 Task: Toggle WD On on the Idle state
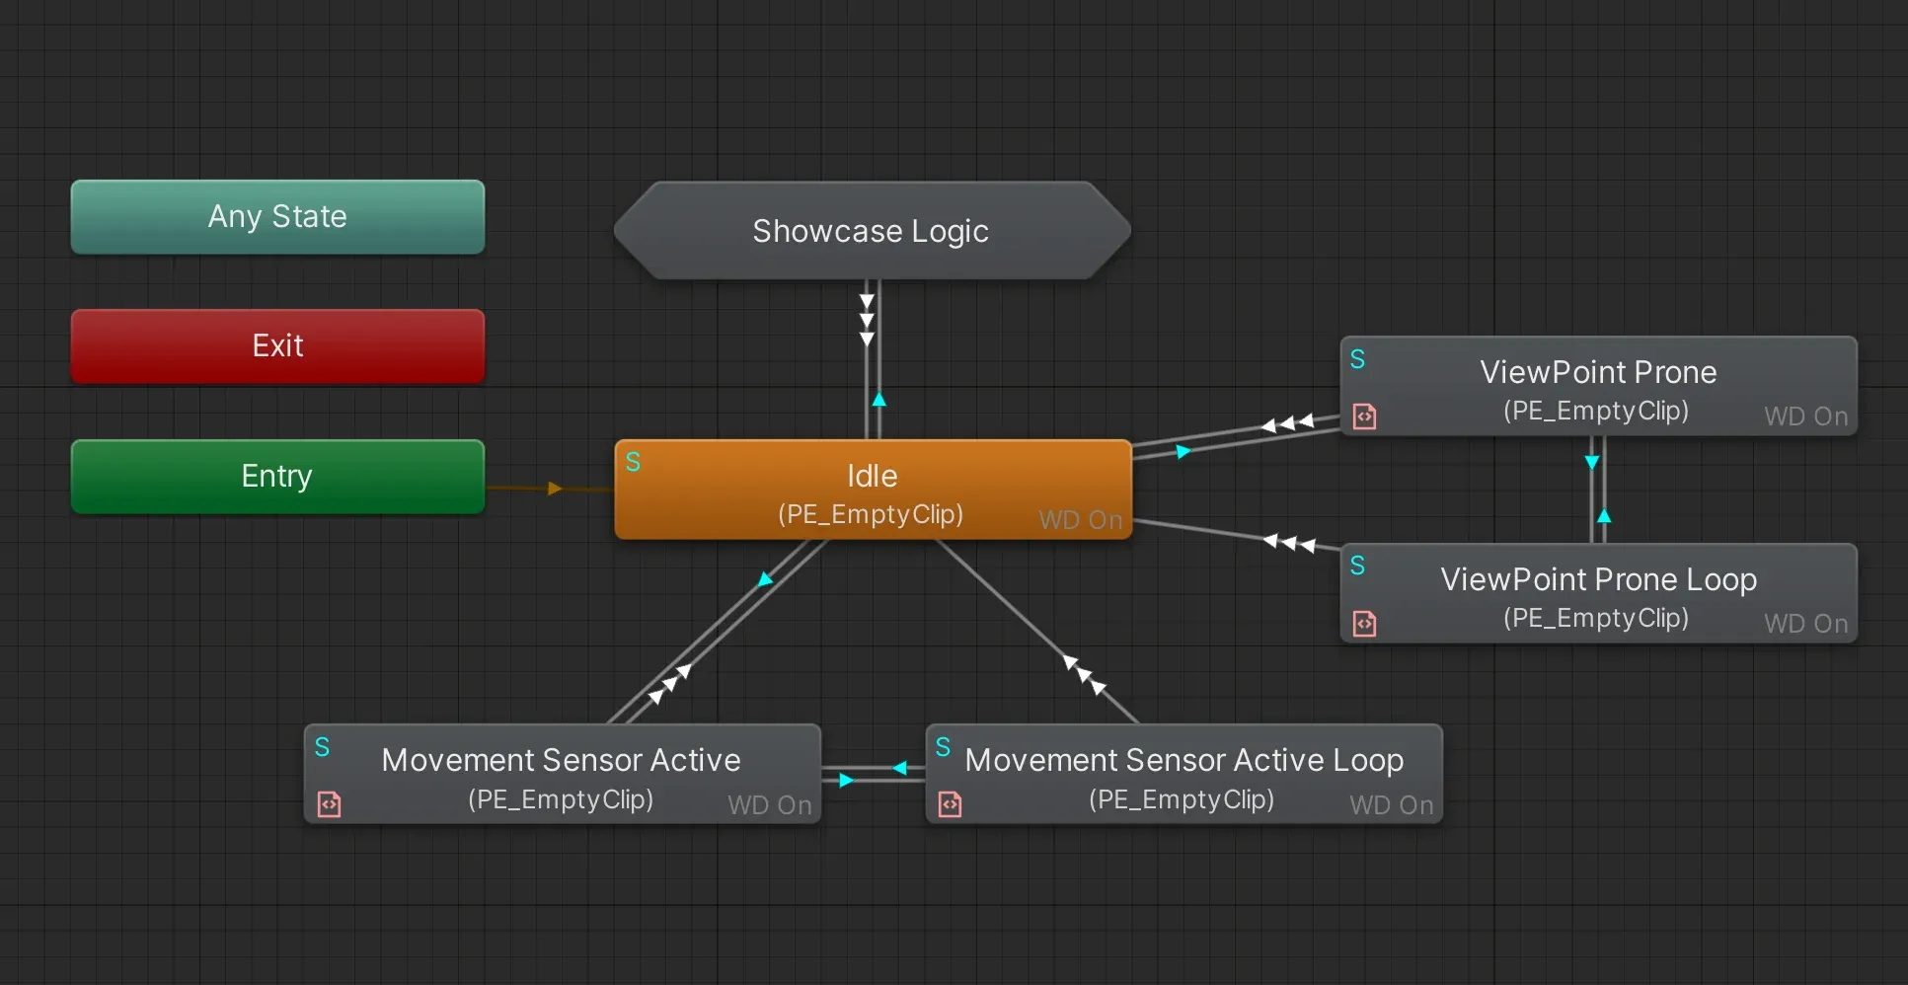coord(1080,520)
